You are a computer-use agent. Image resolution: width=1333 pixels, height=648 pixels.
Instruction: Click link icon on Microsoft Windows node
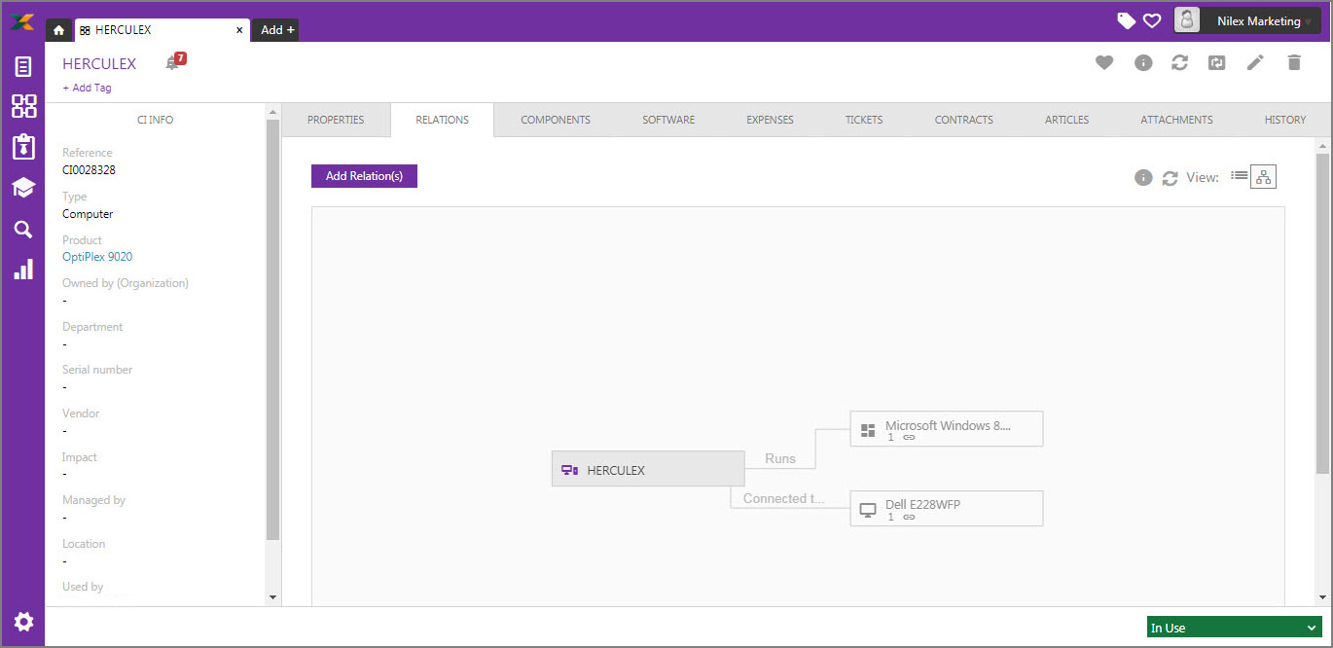[x=909, y=438]
